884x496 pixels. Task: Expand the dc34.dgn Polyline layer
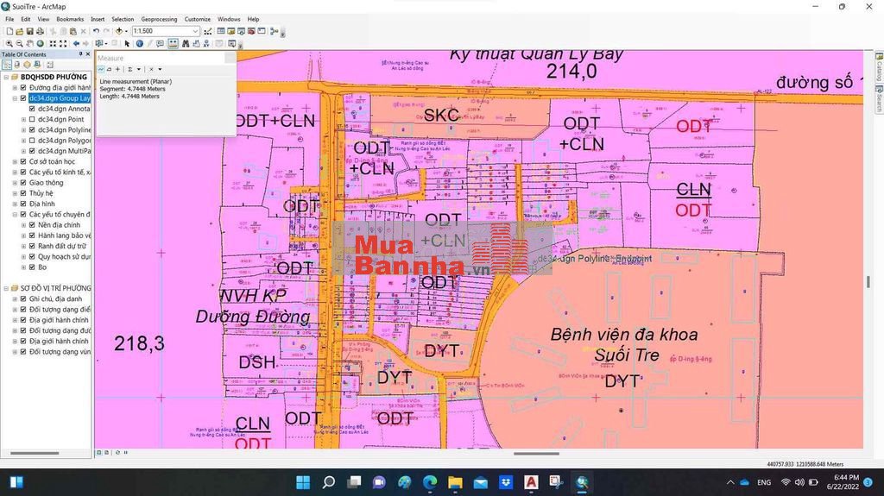click(x=23, y=129)
